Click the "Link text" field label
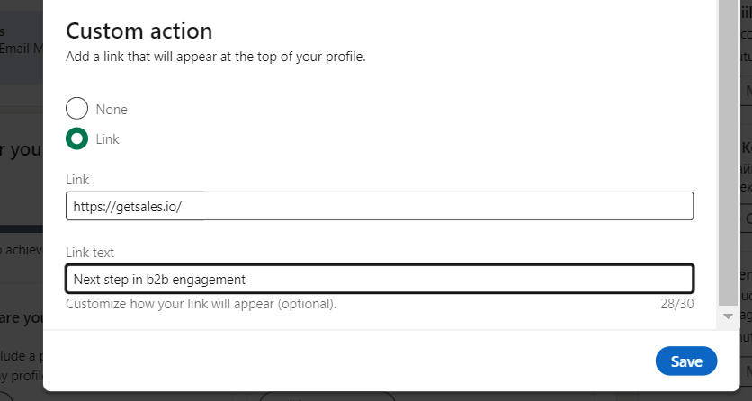752x401 pixels. point(90,253)
